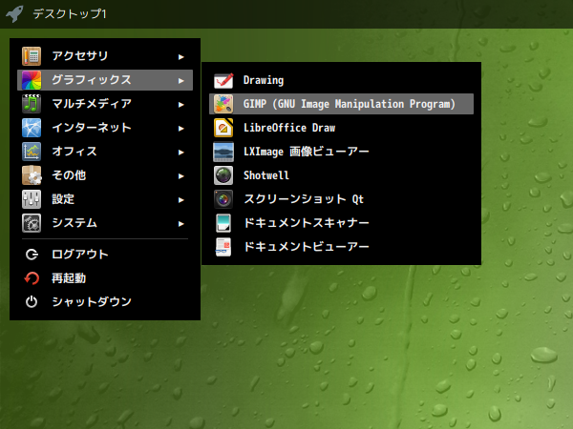Click the GIMP icon
The image size is (573, 429).
(x=223, y=104)
